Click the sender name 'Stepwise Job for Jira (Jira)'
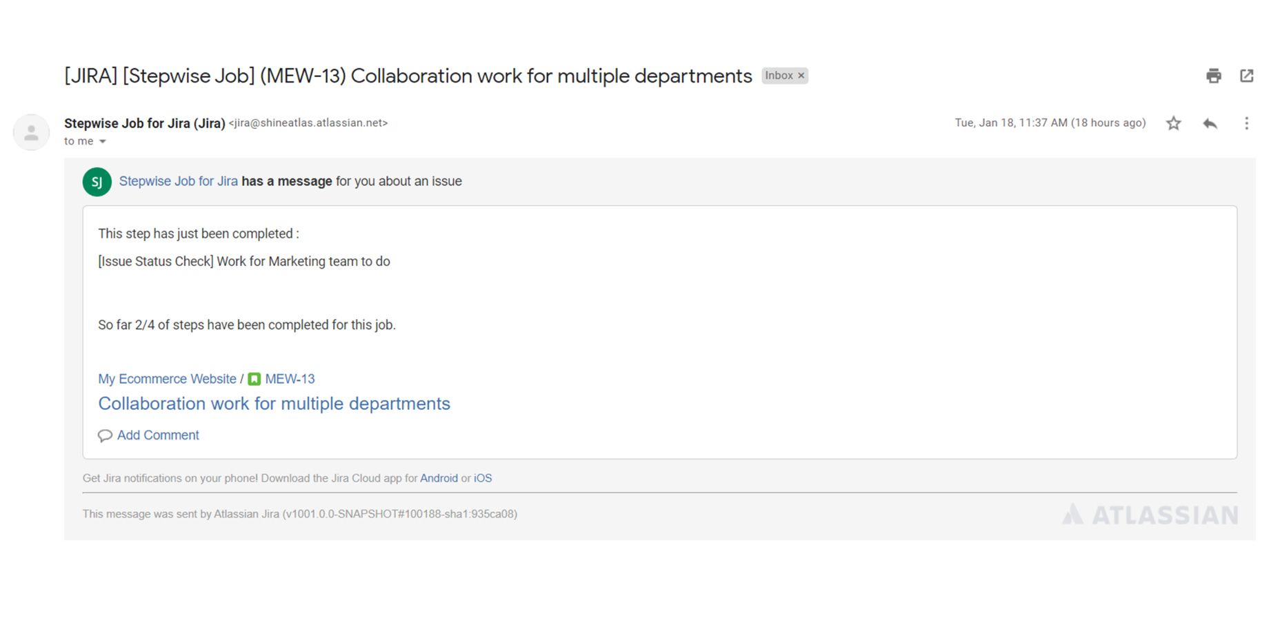Image resolution: width=1269 pixels, height=620 pixels. [x=145, y=123]
